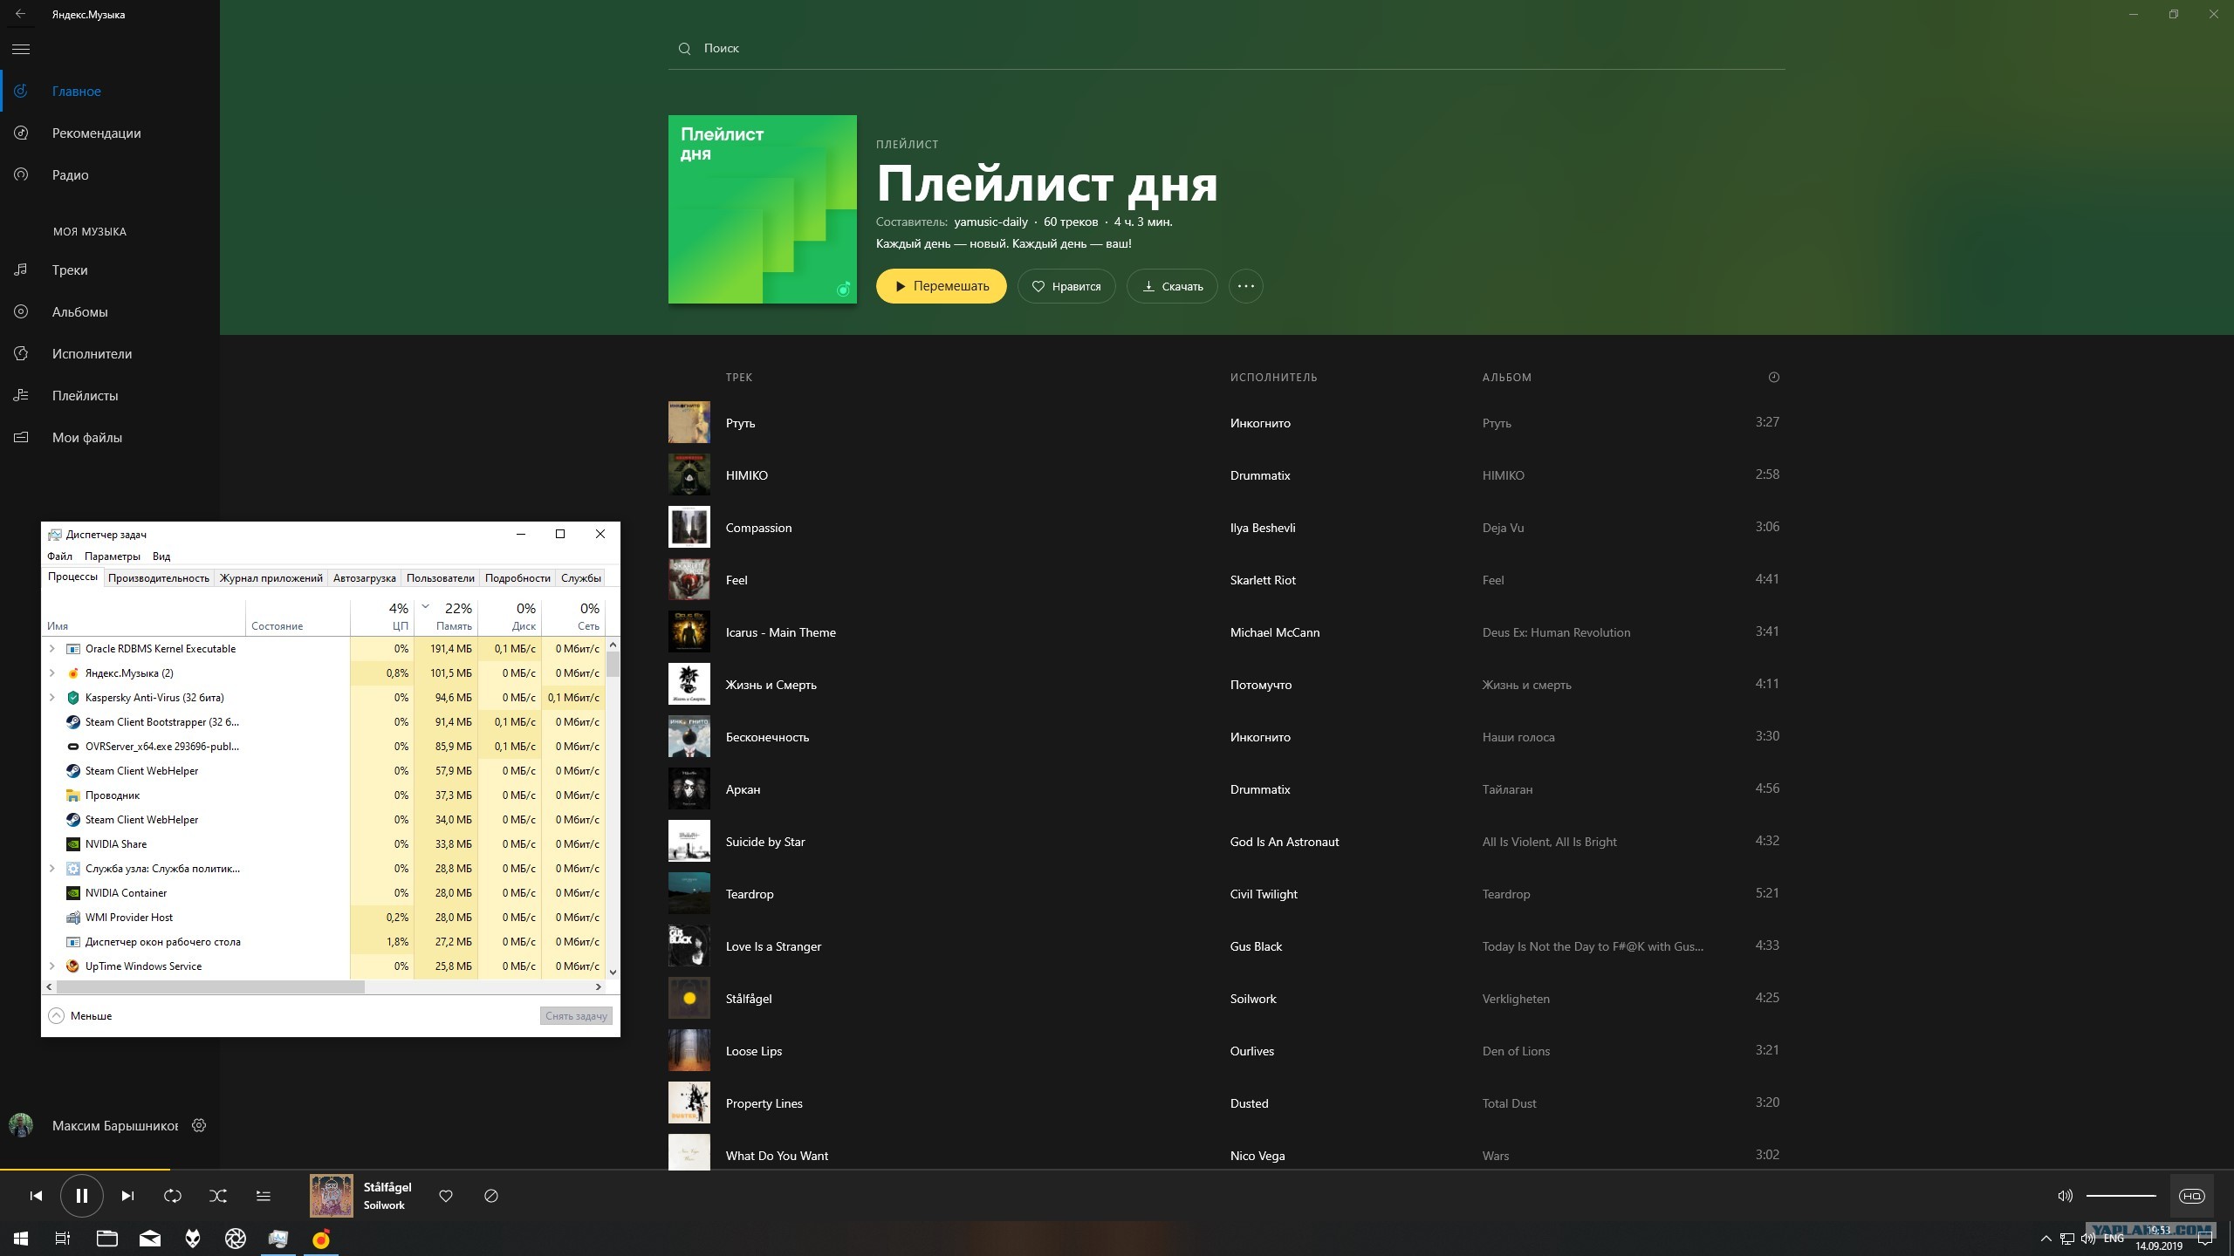
Task: Click the Поиск search field
Action: tap(1226, 49)
